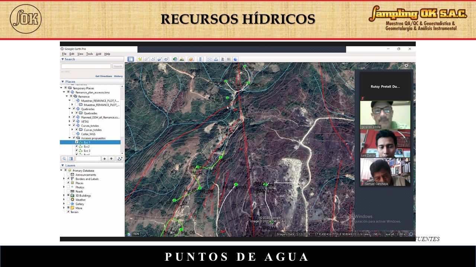Toggle the sidebar show/hide icon
Viewport: 476px width, 267px height.
click(x=131, y=59)
